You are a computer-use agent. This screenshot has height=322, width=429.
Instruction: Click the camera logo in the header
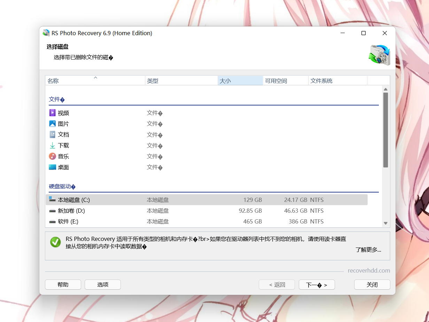click(x=380, y=55)
